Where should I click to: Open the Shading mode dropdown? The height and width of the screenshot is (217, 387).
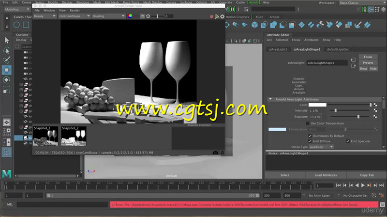(x=108, y=16)
